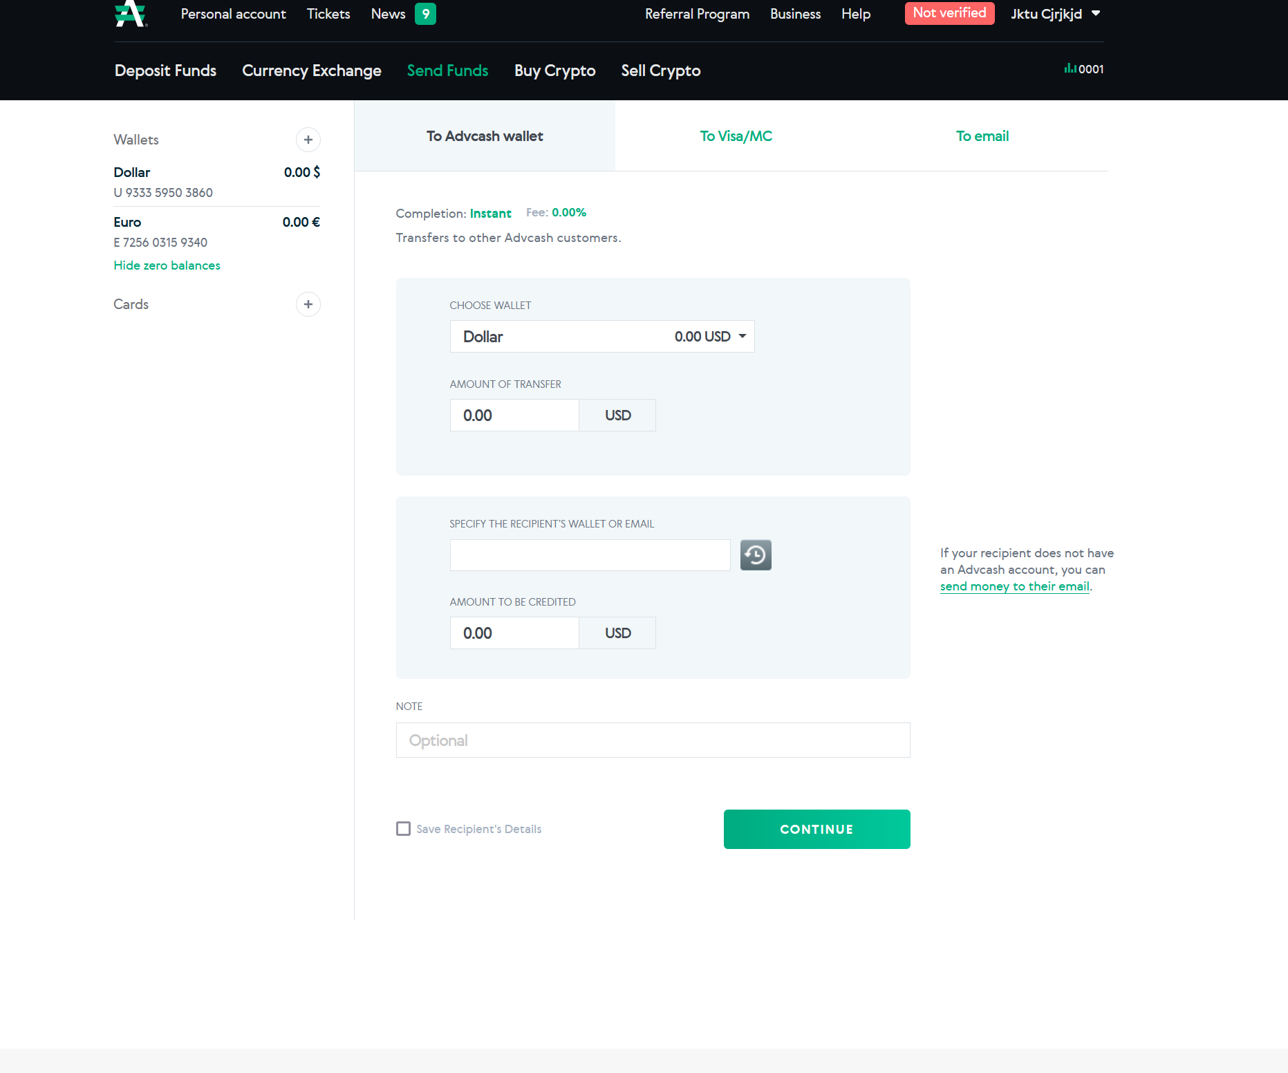Screen dimensions: 1288x1073
Task: Toggle Save Recipient's Details checkbox
Action: [x=403, y=828]
